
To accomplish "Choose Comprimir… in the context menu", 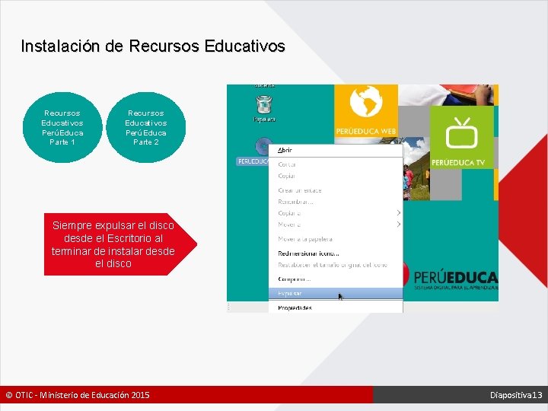I will pos(336,279).
